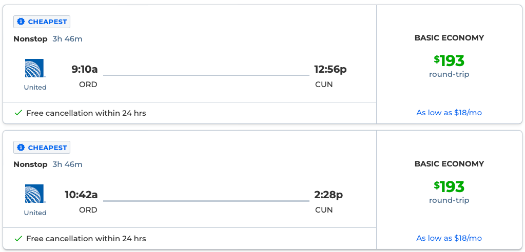Viewport: 525px width, 252px height.
Task: Click dollar badge icon on second Cheapest tag
Action: coord(21,148)
